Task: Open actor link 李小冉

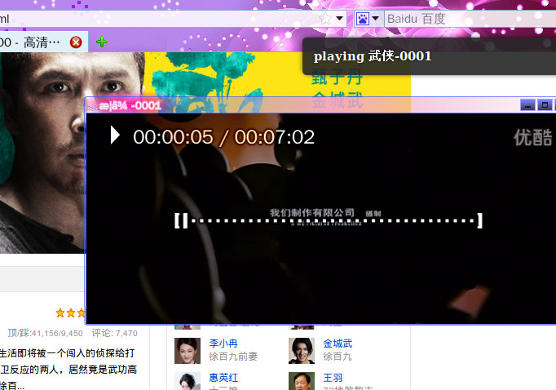Action: [223, 343]
